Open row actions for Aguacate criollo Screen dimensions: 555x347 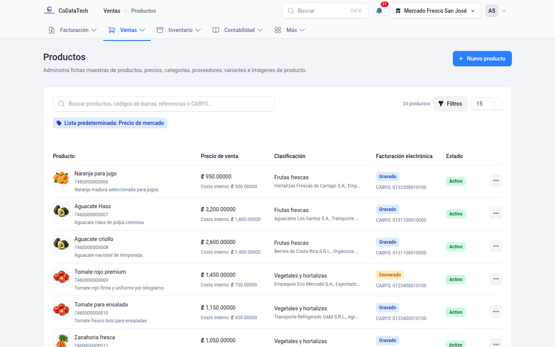pyautogui.click(x=496, y=246)
